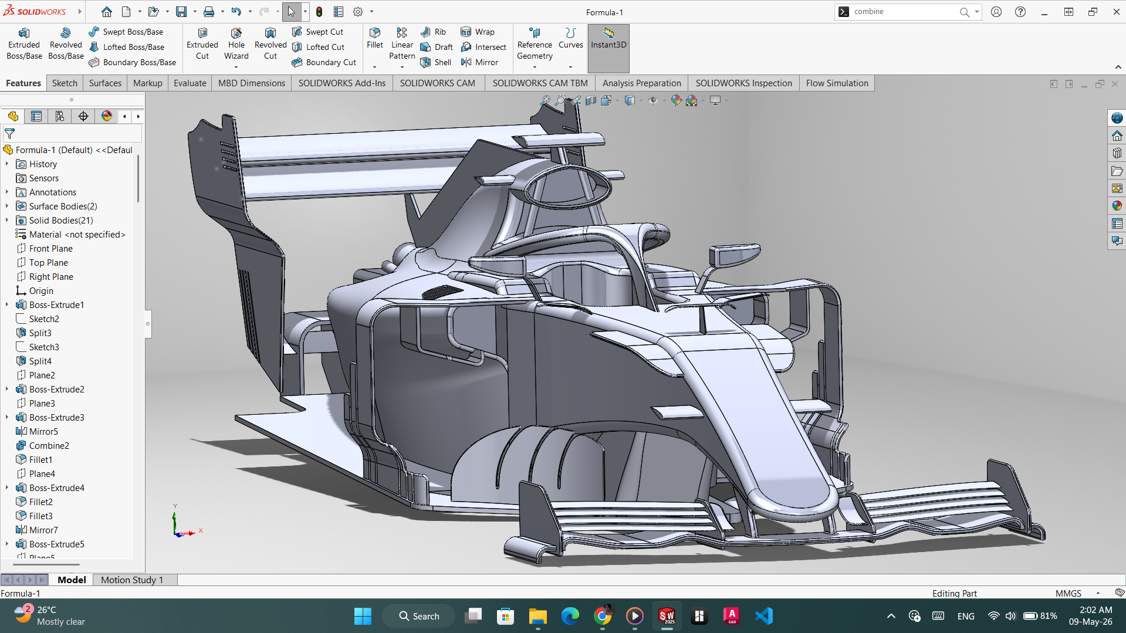Select Fillet1 in the feature tree

coord(40,460)
